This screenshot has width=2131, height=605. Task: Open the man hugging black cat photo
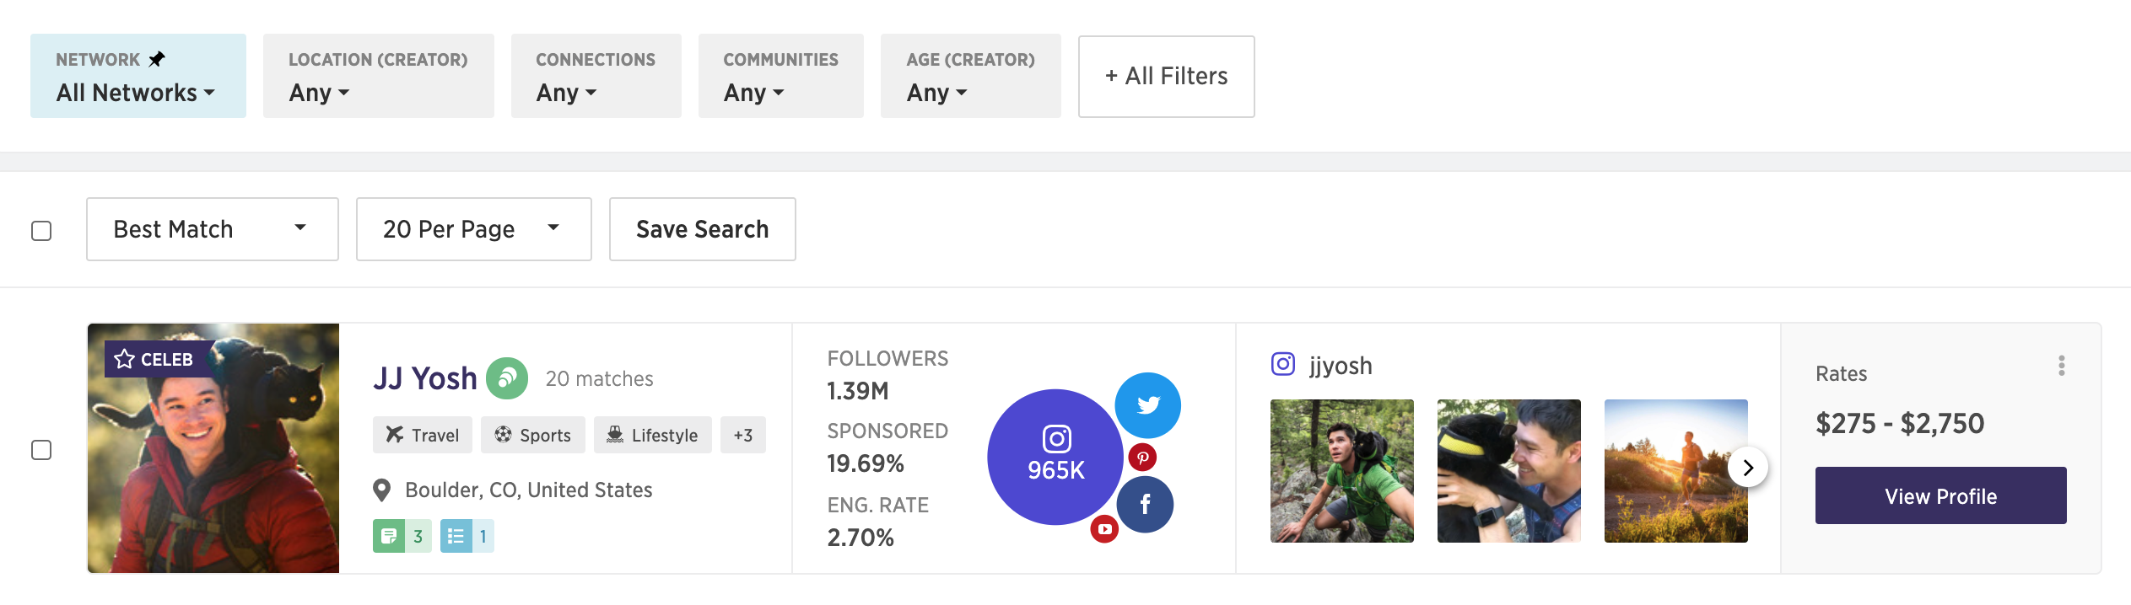pyautogui.click(x=1509, y=471)
